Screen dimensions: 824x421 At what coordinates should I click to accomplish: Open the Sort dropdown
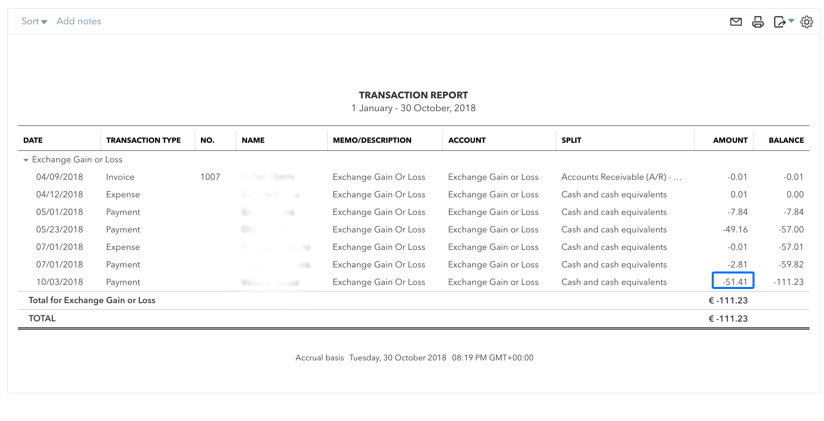pos(34,21)
